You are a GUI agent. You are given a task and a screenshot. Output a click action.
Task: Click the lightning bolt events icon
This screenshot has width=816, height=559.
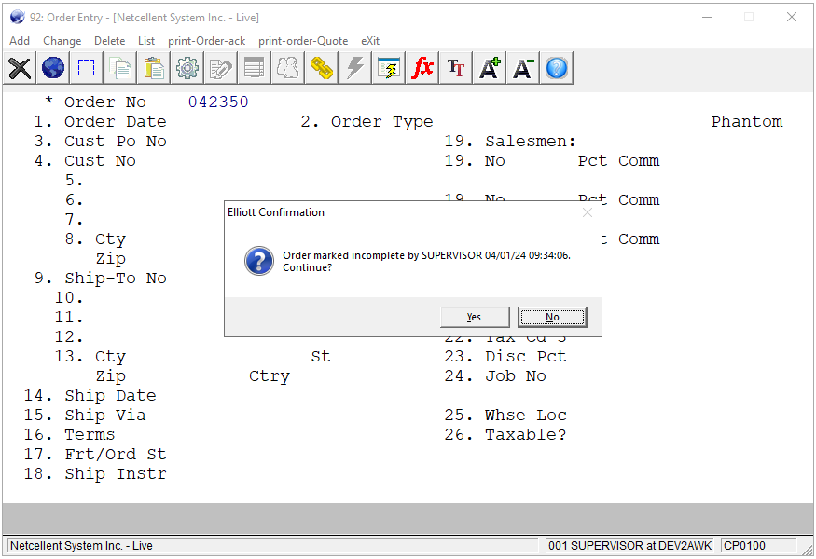[x=355, y=68]
